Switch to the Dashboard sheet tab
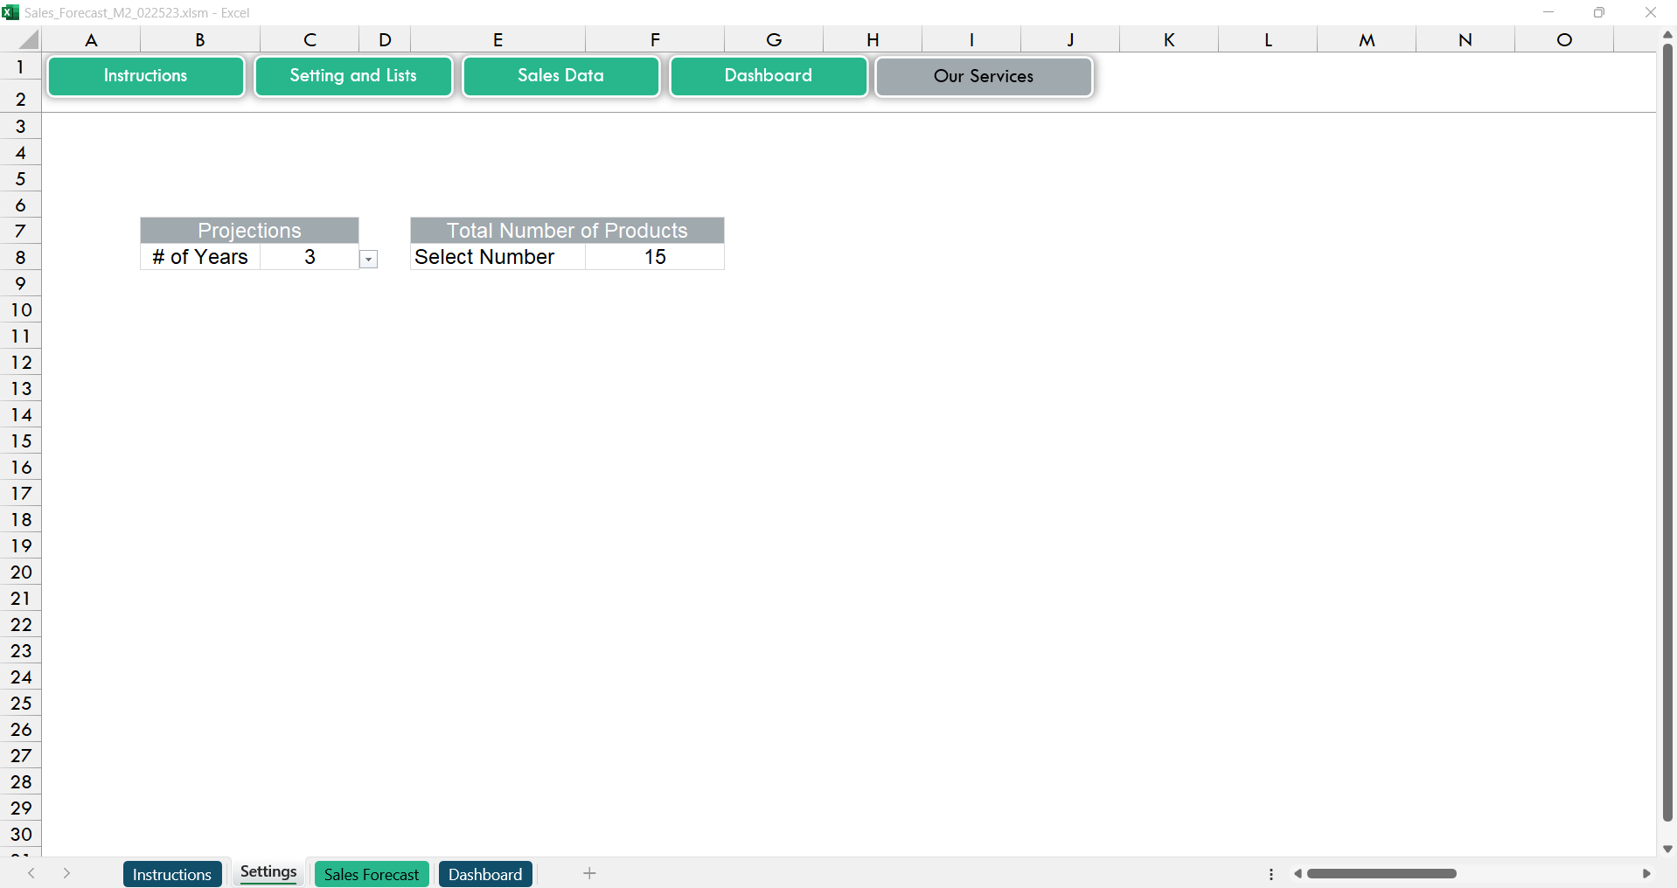 coord(484,874)
